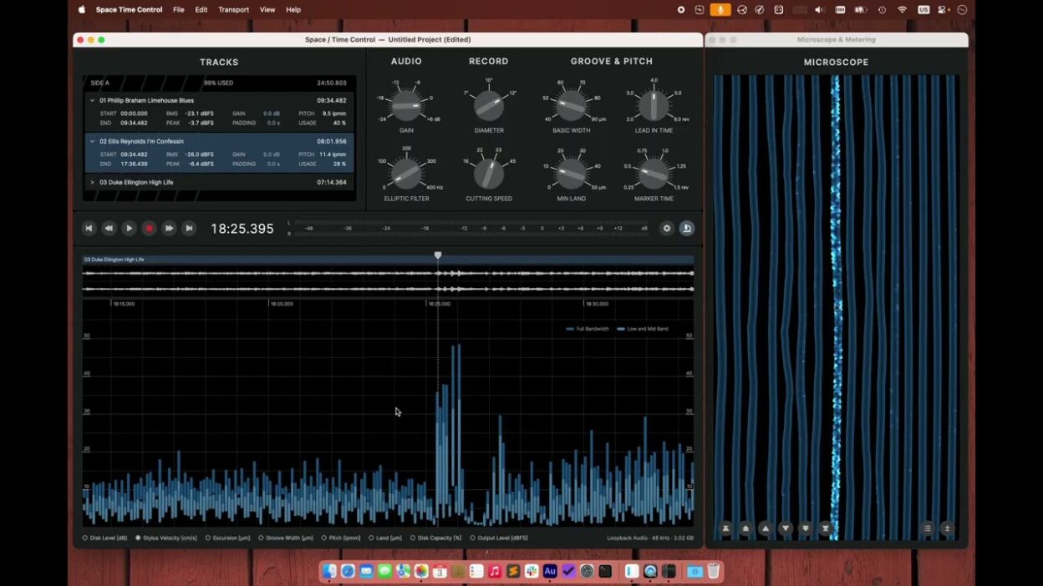Choose the Output Level [dBFS] radio option
This screenshot has width=1043, height=586.
tap(472, 538)
